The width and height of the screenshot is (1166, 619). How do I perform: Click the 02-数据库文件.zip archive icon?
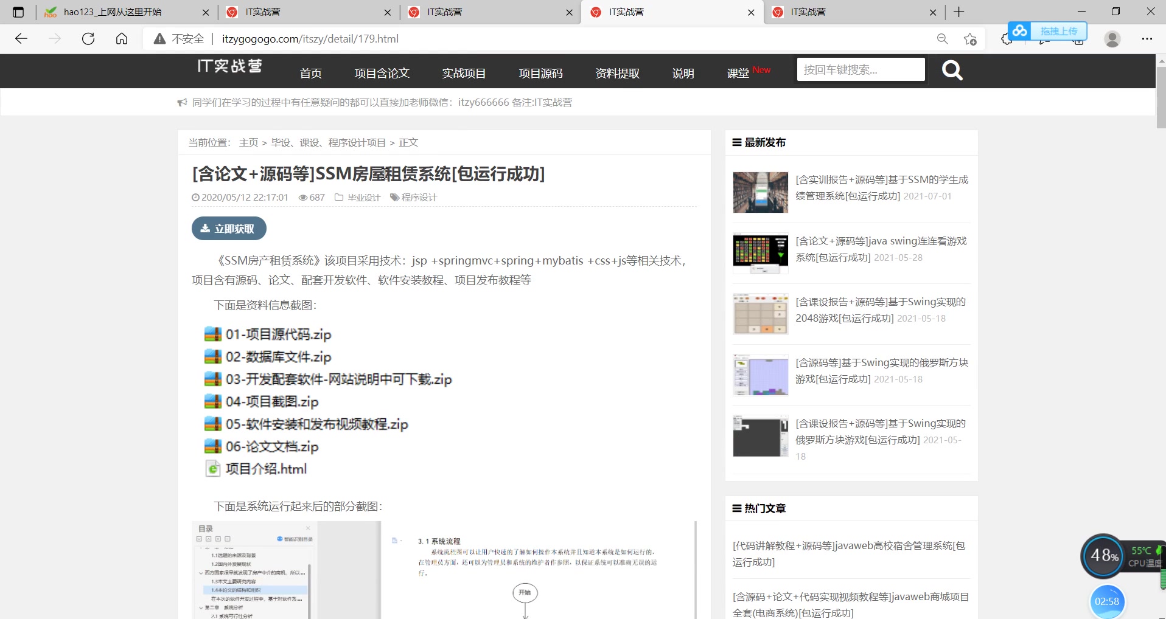click(x=212, y=356)
